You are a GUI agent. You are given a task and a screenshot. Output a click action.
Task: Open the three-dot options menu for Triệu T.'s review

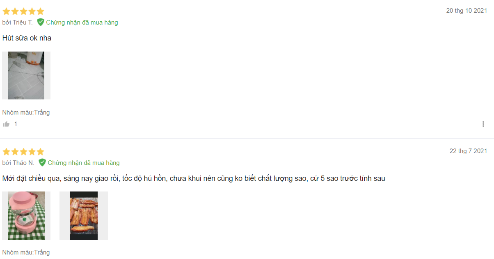pyautogui.click(x=483, y=124)
